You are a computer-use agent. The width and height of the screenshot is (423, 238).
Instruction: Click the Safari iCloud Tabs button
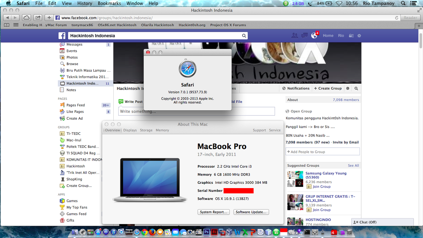26,18
